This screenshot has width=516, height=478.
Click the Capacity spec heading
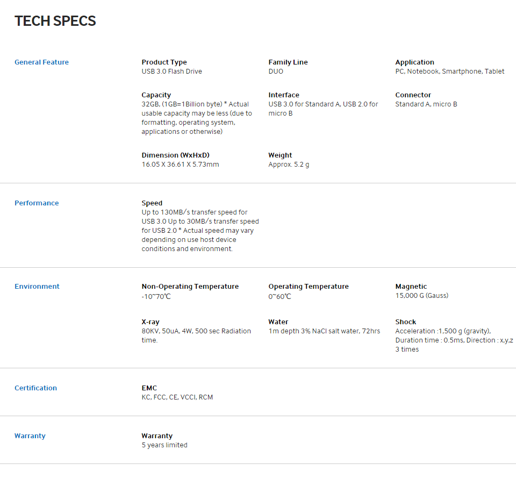click(x=156, y=95)
